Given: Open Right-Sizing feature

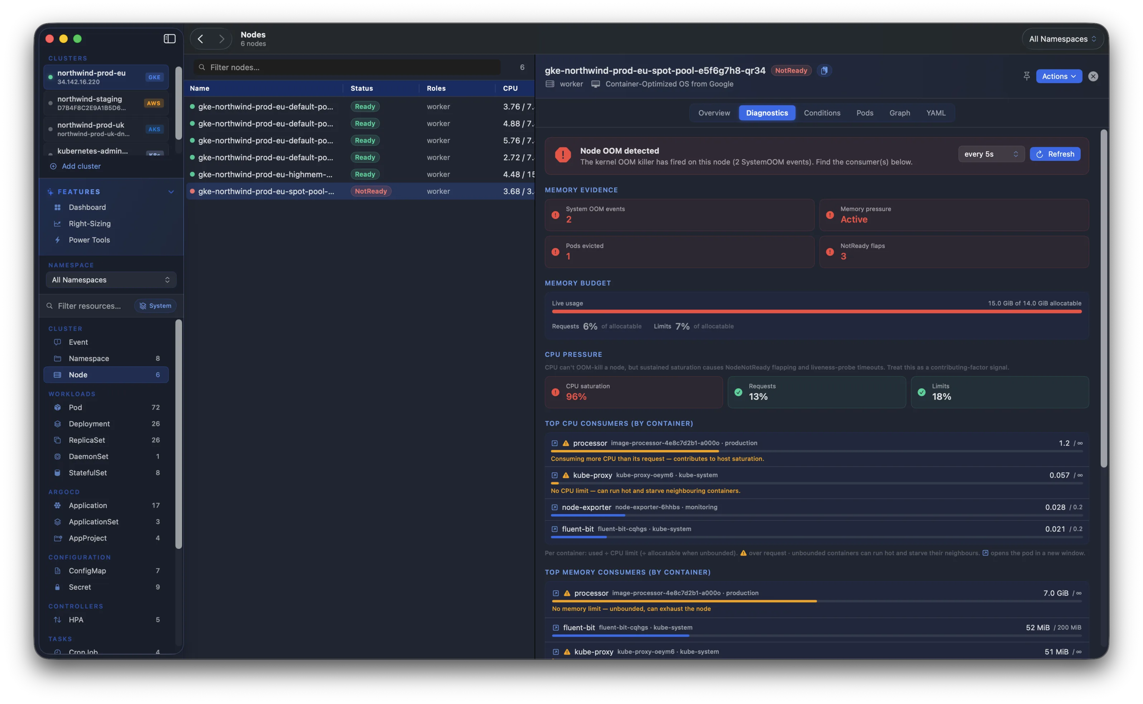Looking at the screenshot, I should pos(106,224).
